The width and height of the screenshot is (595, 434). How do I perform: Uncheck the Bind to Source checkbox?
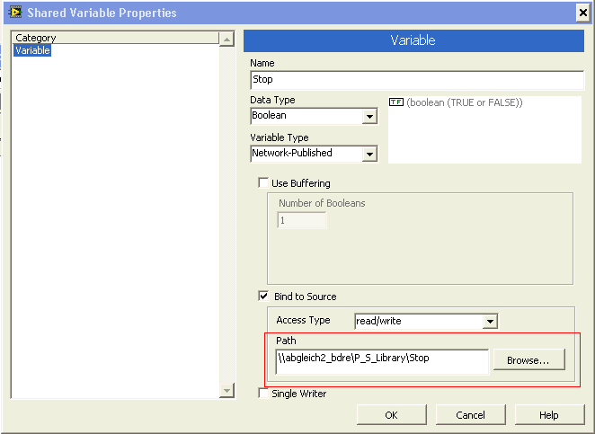pos(263,297)
